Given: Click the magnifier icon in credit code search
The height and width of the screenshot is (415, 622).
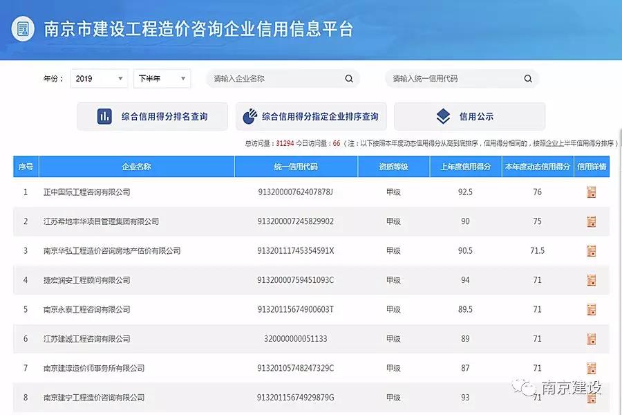Looking at the screenshot, I should pos(527,78).
